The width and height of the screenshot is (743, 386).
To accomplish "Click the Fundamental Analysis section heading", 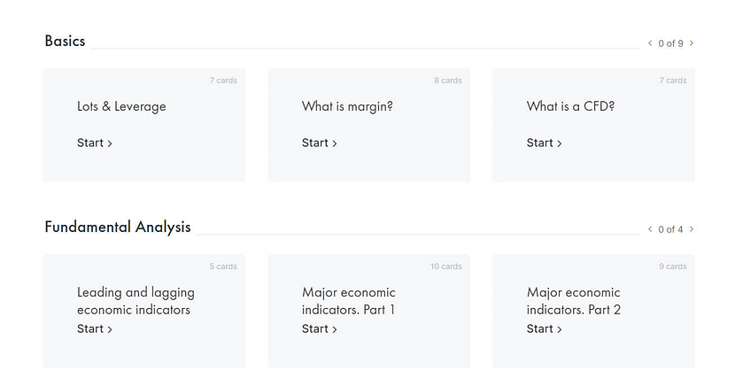I will coord(118,228).
